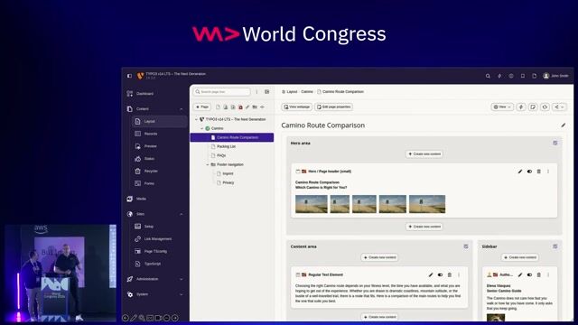Pick the standard page icon in tree toolbar
The height and width of the screenshot is (325, 578).
pyautogui.click(x=218, y=107)
